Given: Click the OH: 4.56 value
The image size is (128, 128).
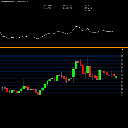Looking at the screenshot, I should (88, 8).
